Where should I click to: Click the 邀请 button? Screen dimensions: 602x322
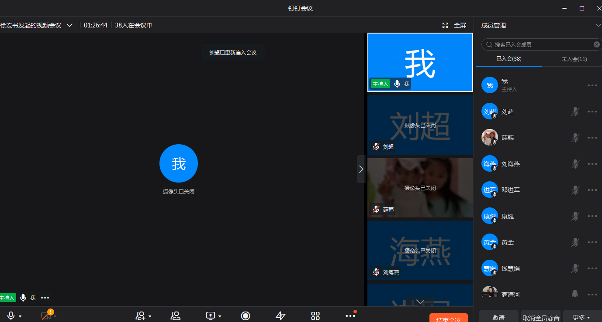point(498,317)
